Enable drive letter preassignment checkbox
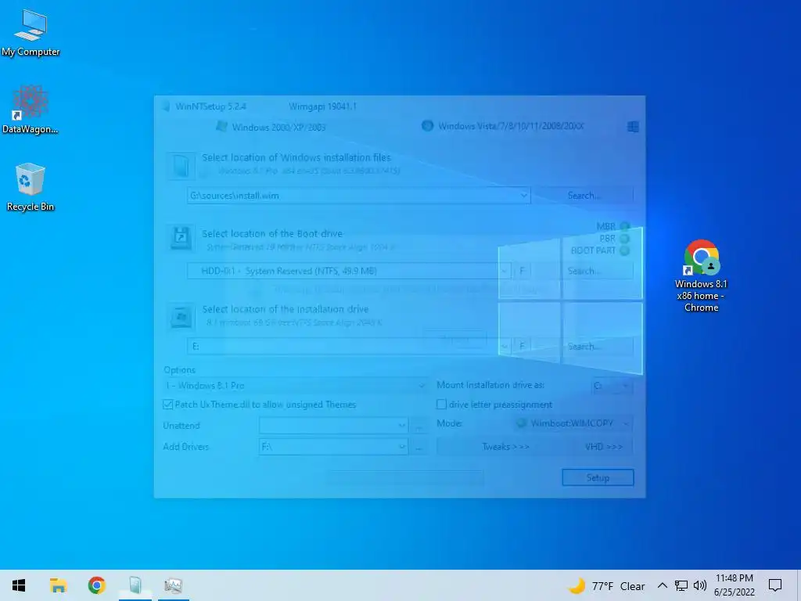801x601 pixels. 441,405
